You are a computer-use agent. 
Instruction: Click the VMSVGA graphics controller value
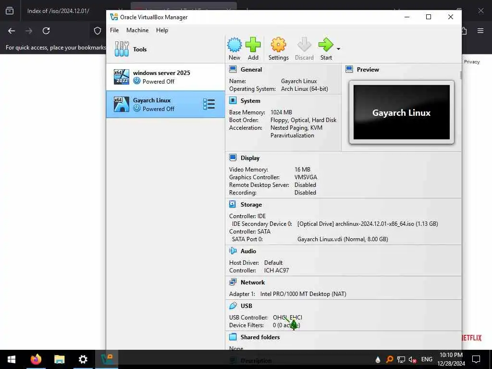pos(306,177)
